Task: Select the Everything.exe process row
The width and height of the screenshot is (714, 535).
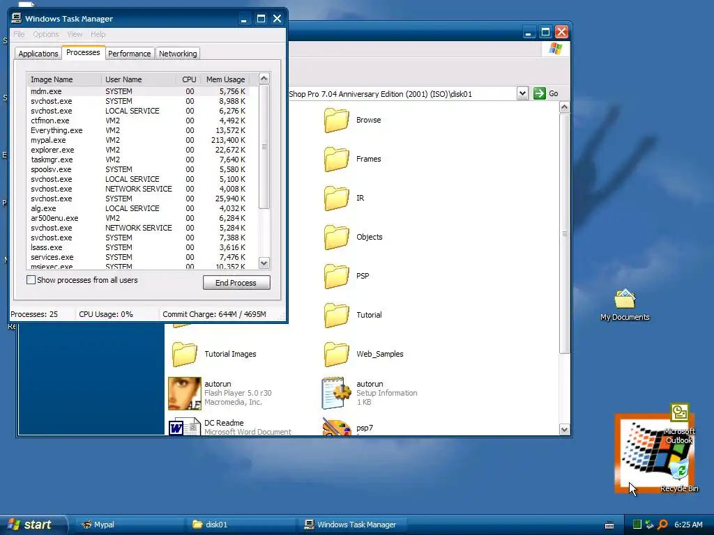Action: point(139,130)
